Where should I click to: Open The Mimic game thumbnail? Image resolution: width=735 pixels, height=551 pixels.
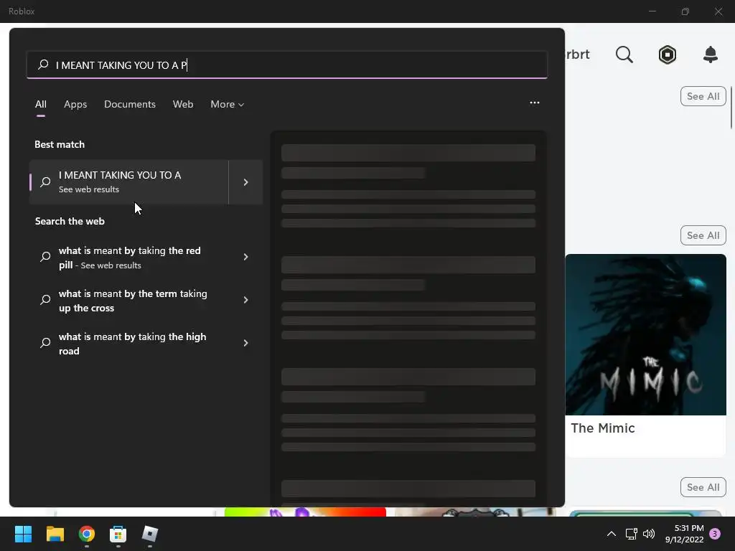[645, 334]
